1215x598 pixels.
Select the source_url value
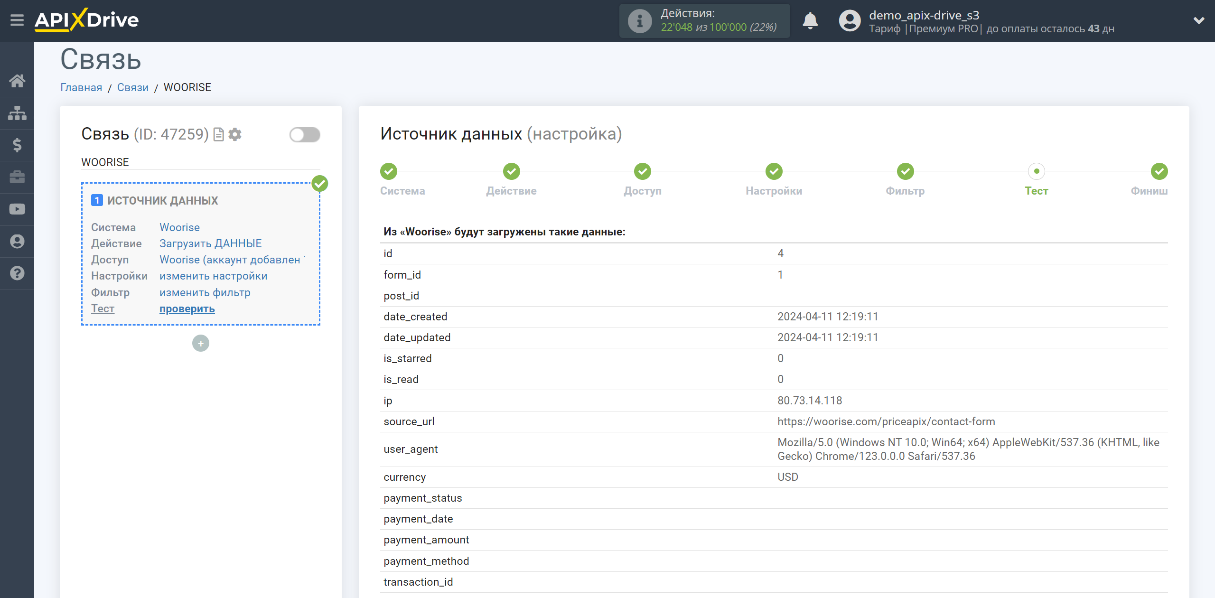click(x=886, y=421)
